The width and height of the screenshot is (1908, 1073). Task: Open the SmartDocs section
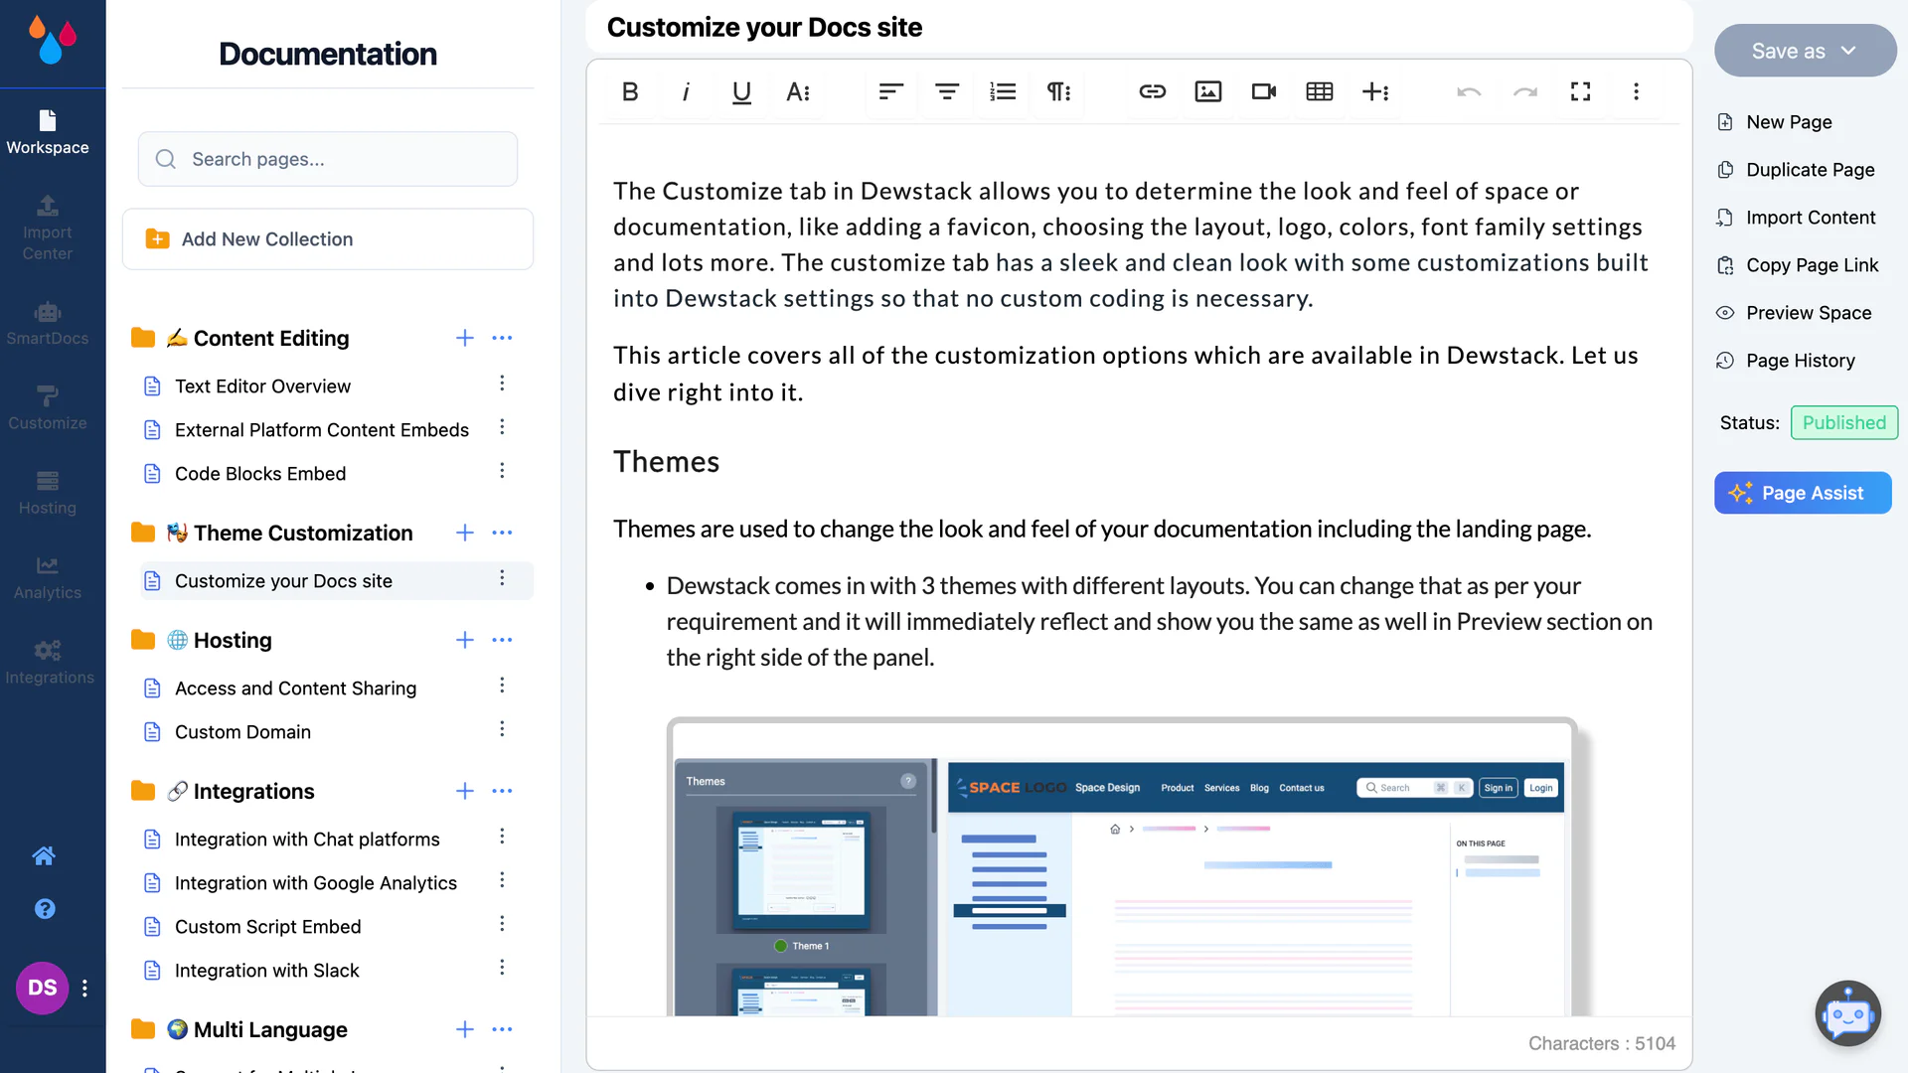(47, 323)
